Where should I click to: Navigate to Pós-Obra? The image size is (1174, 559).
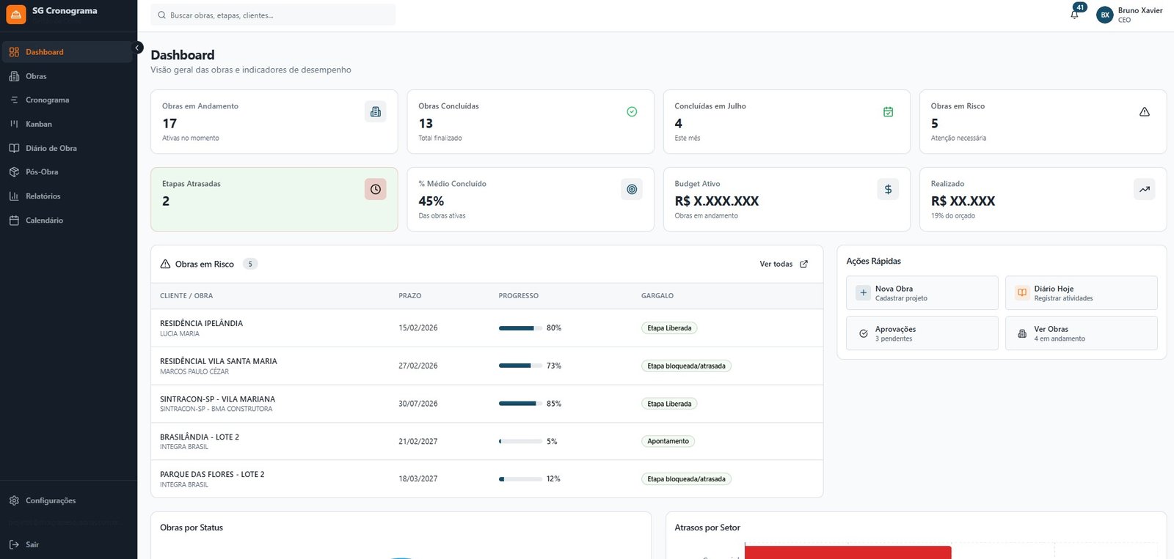click(x=68, y=172)
